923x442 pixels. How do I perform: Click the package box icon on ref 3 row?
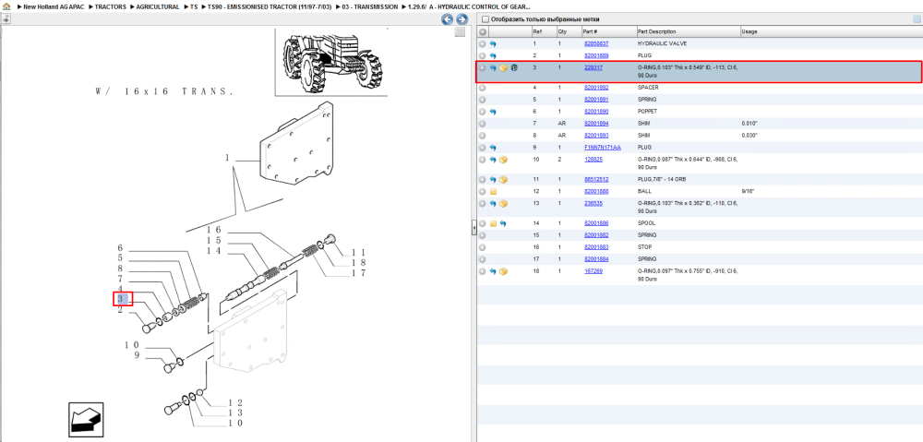coord(503,68)
